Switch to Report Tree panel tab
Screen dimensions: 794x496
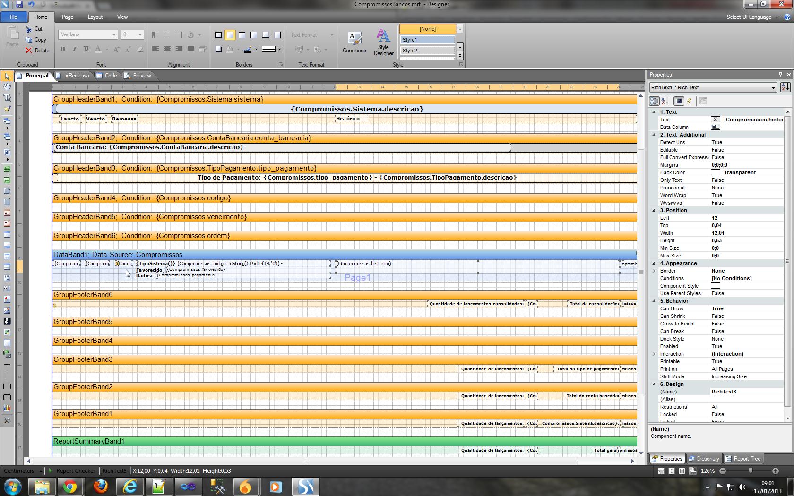pyautogui.click(x=743, y=459)
